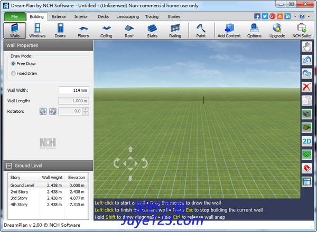Open the help dropdown arrow
This screenshot has height=232, width=317.
pos(309,16)
